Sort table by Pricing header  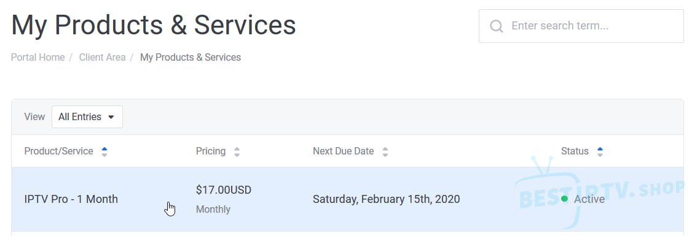[211, 151]
